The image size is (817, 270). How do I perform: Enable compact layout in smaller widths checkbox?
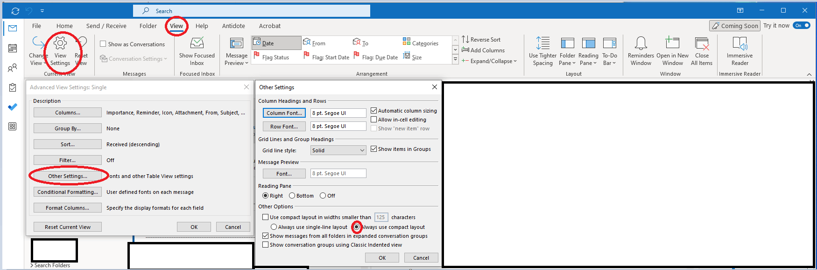click(x=265, y=217)
